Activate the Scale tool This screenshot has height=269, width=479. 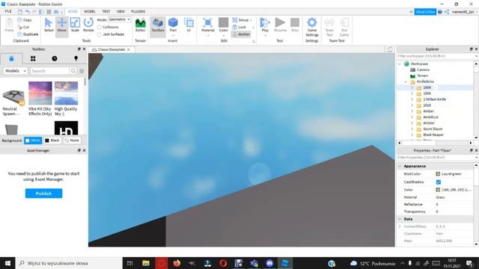tap(75, 25)
